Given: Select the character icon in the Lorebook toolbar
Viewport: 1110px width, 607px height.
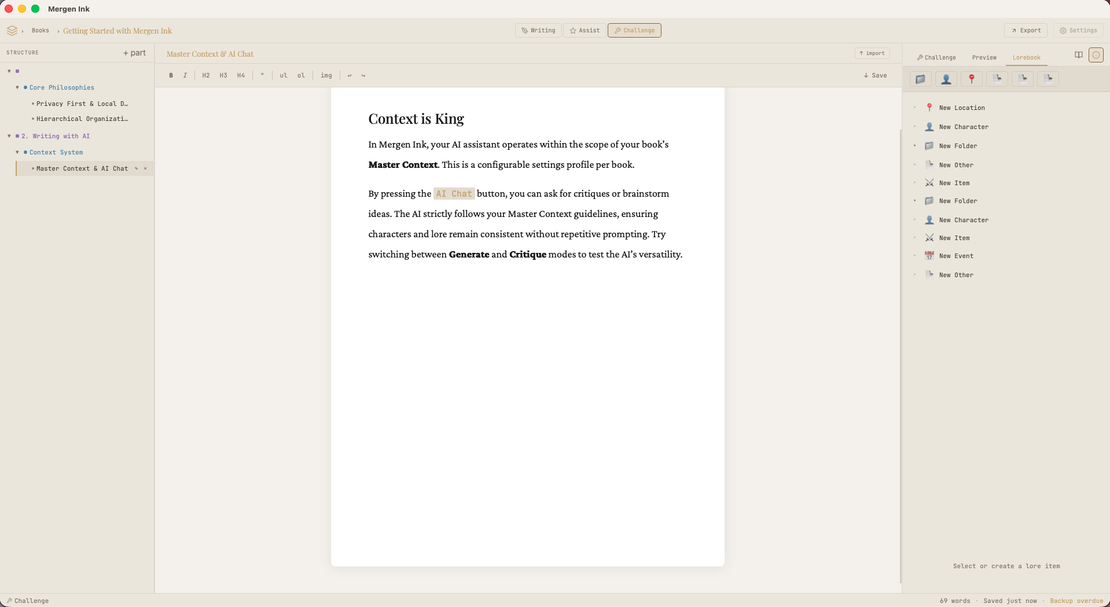Looking at the screenshot, I should pyautogui.click(x=946, y=79).
